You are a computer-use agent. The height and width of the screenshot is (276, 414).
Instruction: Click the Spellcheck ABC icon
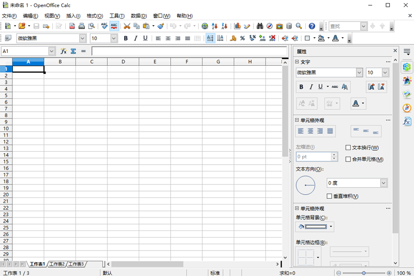coord(105,26)
